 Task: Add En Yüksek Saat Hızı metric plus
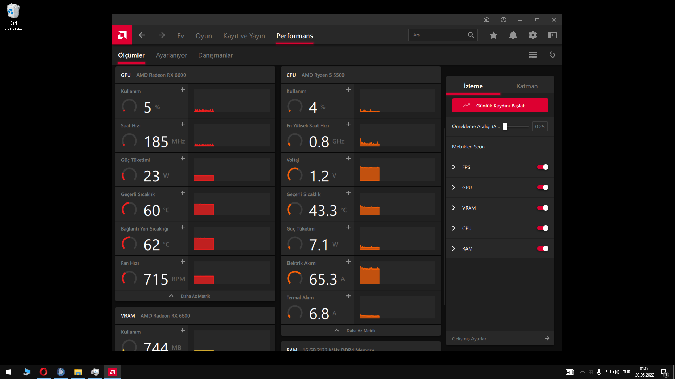[348, 124]
